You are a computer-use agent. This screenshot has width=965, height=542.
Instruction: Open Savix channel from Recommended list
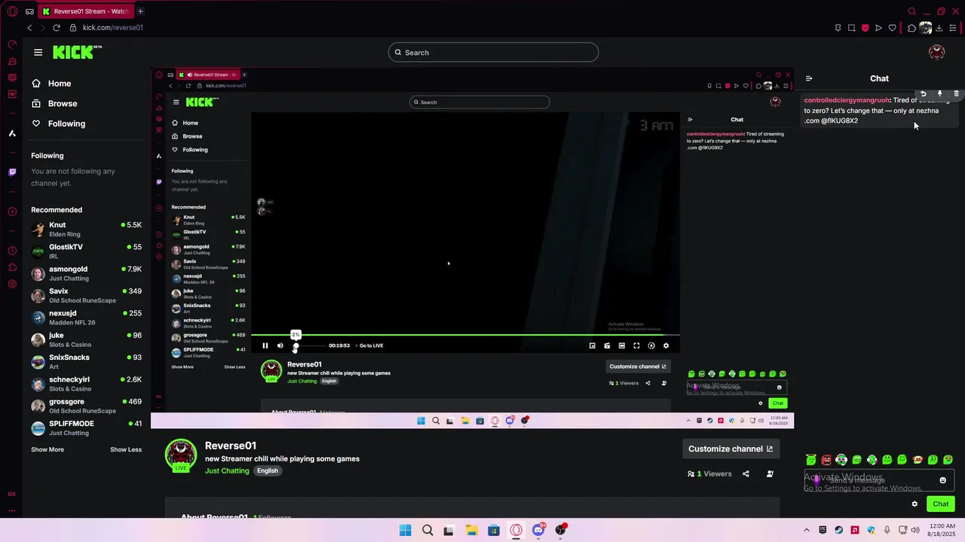coord(86,296)
